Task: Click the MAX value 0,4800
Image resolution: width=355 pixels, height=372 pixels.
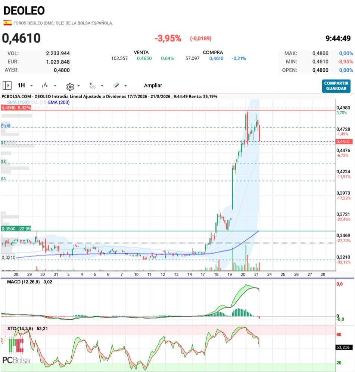Action: click(320, 53)
